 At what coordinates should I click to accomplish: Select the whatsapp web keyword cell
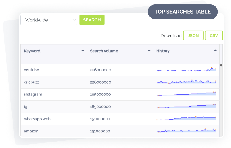pos(54,119)
